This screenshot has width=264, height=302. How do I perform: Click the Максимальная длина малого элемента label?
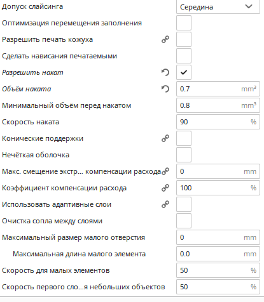tap(80, 254)
